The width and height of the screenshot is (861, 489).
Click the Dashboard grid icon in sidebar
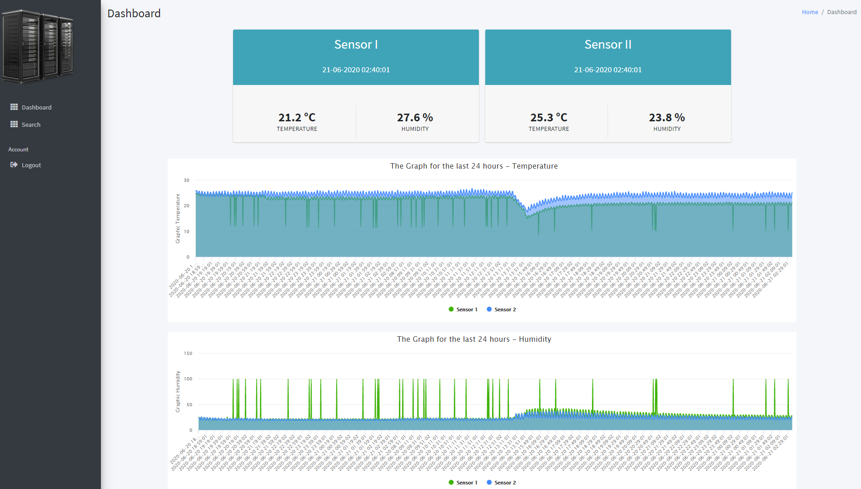click(14, 107)
